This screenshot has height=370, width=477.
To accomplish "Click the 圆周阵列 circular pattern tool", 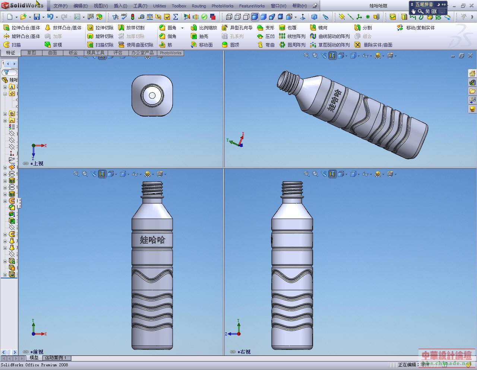I will (292, 45).
